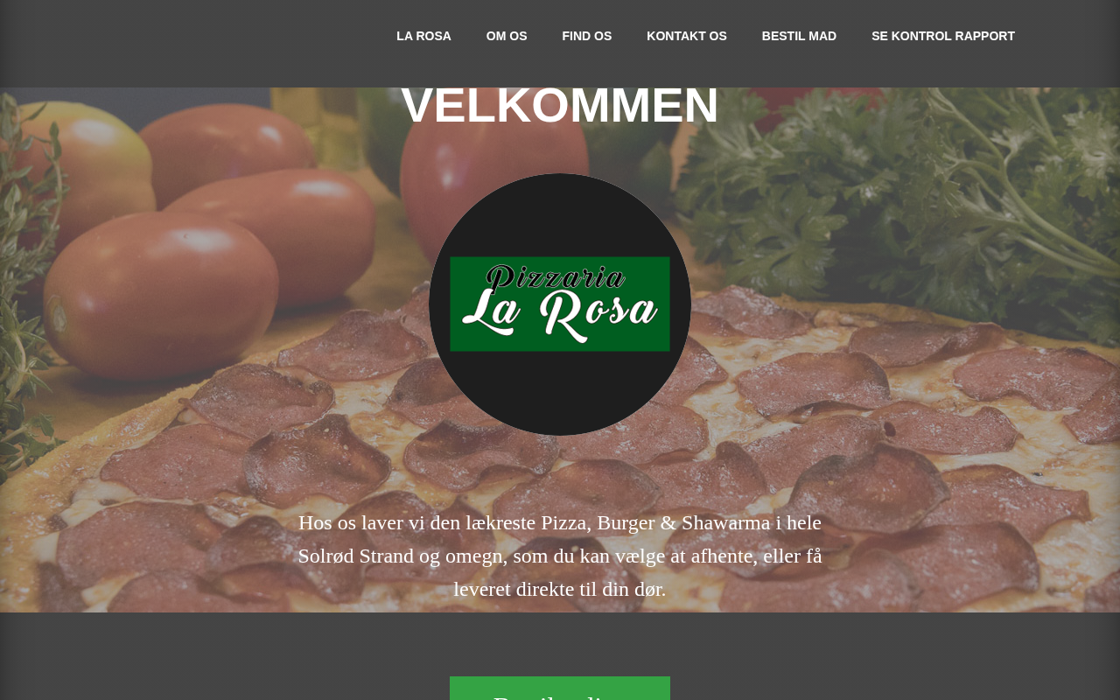Open the LA ROSA menu item
Viewport: 1120px width, 700px height.
point(423,36)
